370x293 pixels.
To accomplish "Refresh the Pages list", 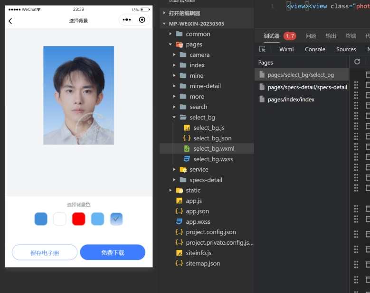I will [x=357, y=62].
